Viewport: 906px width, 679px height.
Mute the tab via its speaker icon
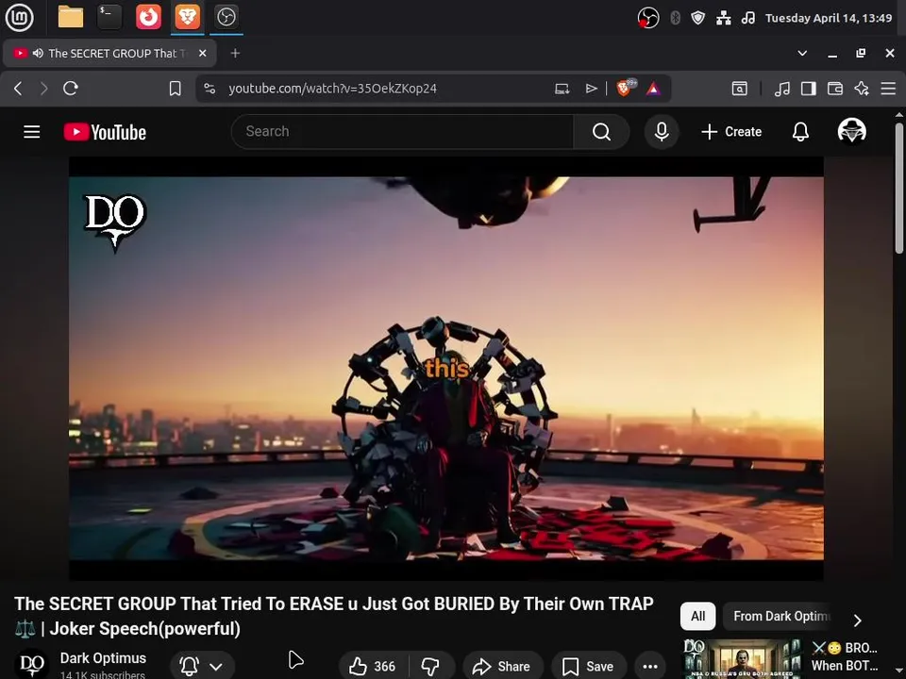[38, 53]
